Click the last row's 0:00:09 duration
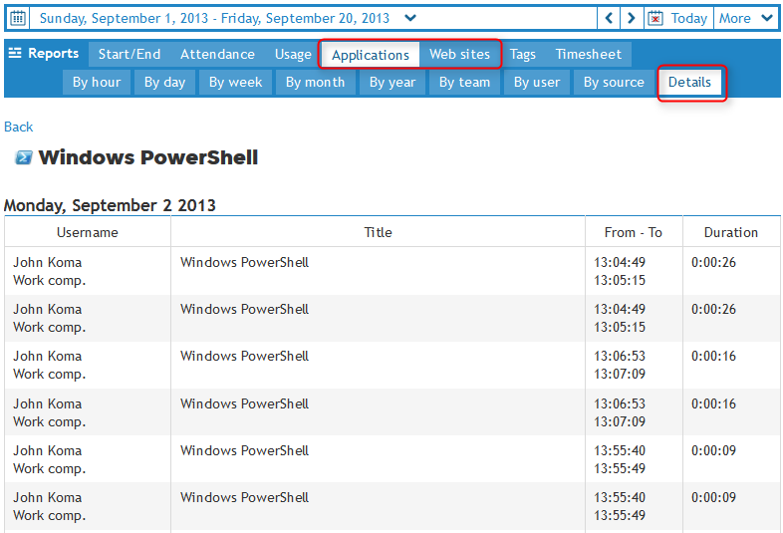The image size is (783, 533). point(713,497)
